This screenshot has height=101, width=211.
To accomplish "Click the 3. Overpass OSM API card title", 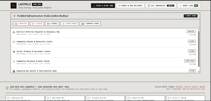I will 98,98.
